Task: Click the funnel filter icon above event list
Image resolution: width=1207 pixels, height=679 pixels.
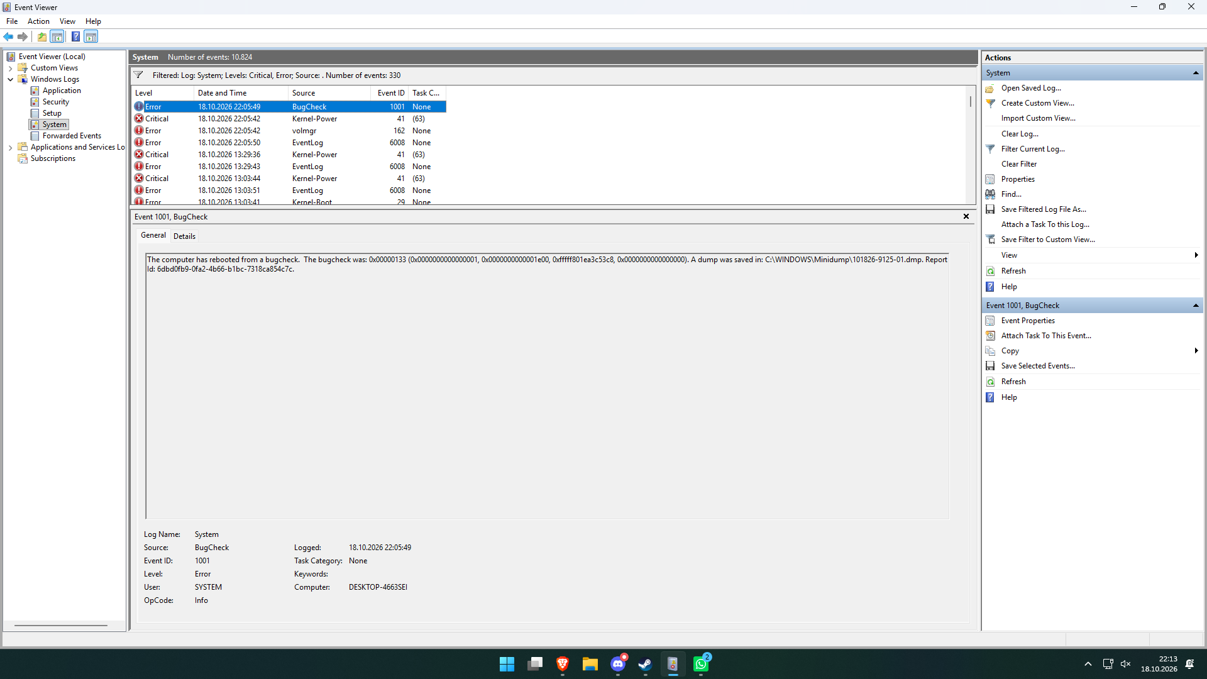Action: point(138,75)
